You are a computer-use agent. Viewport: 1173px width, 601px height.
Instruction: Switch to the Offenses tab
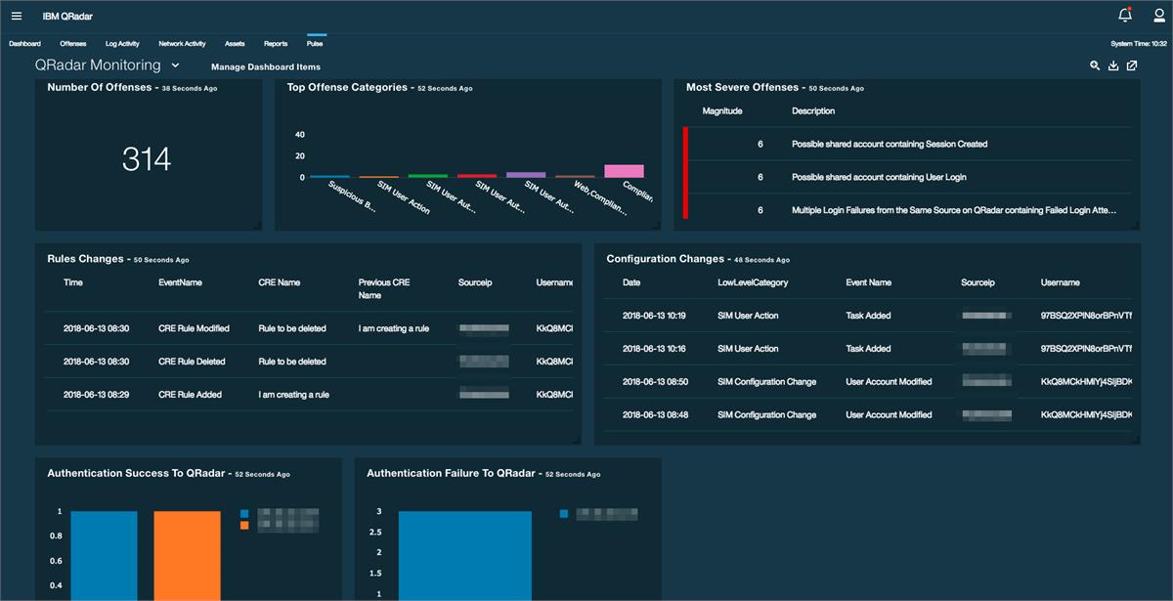[x=72, y=43]
